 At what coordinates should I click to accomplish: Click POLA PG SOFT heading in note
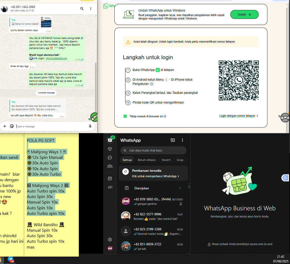(41, 141)
